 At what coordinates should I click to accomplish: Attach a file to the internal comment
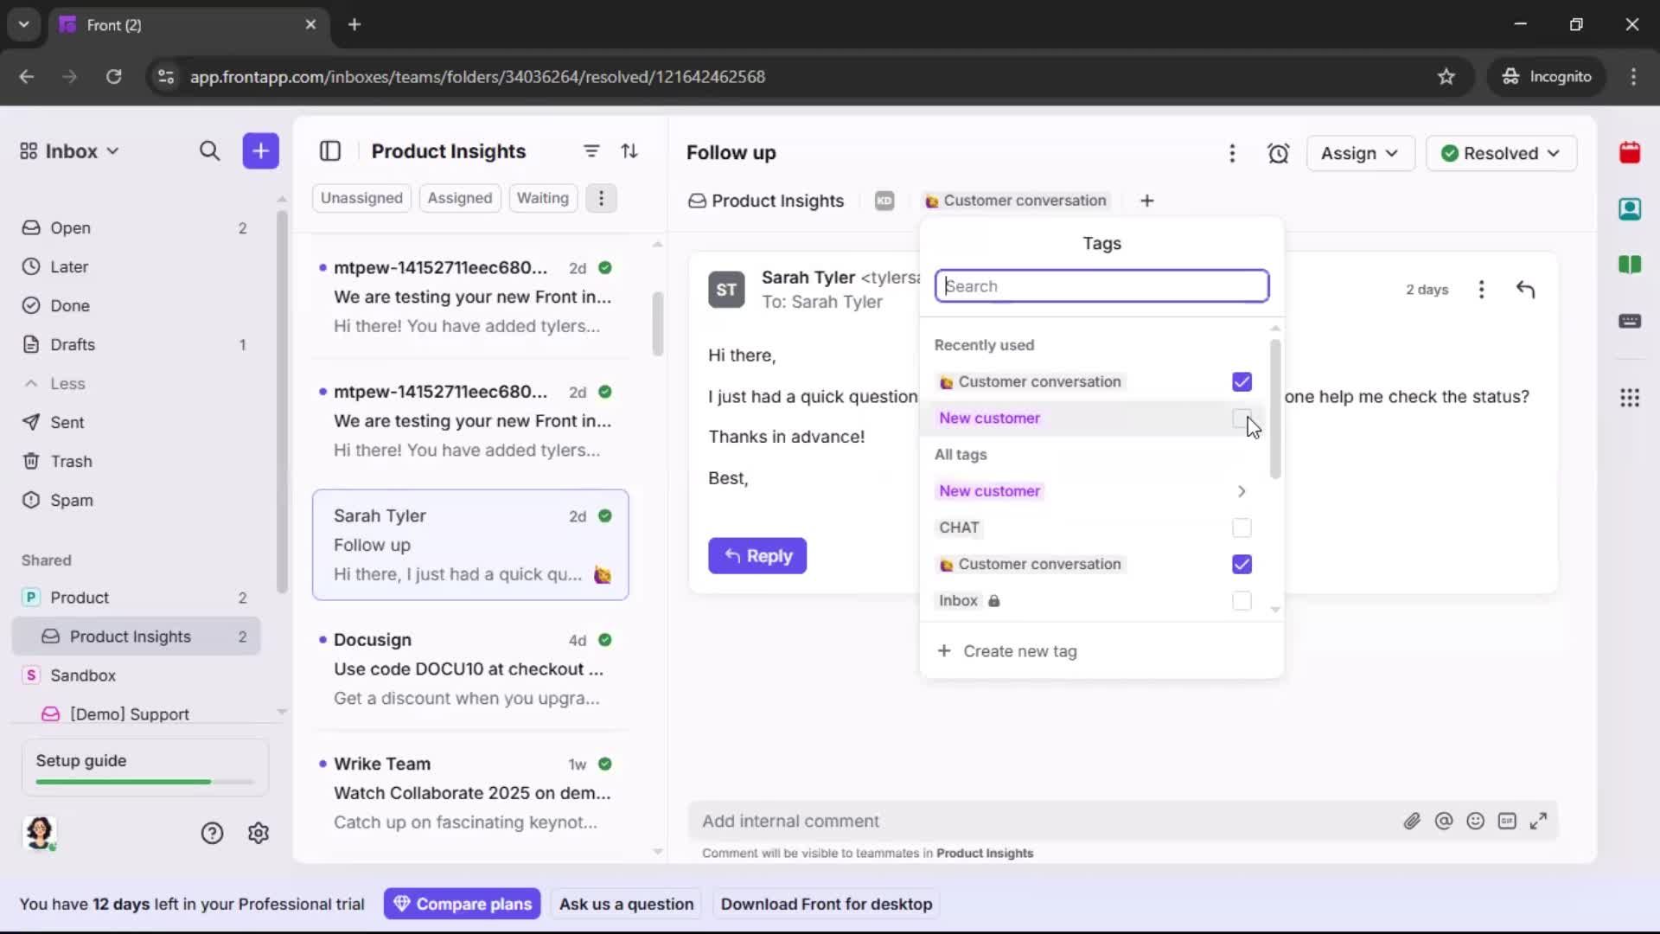pos(1413,821)
